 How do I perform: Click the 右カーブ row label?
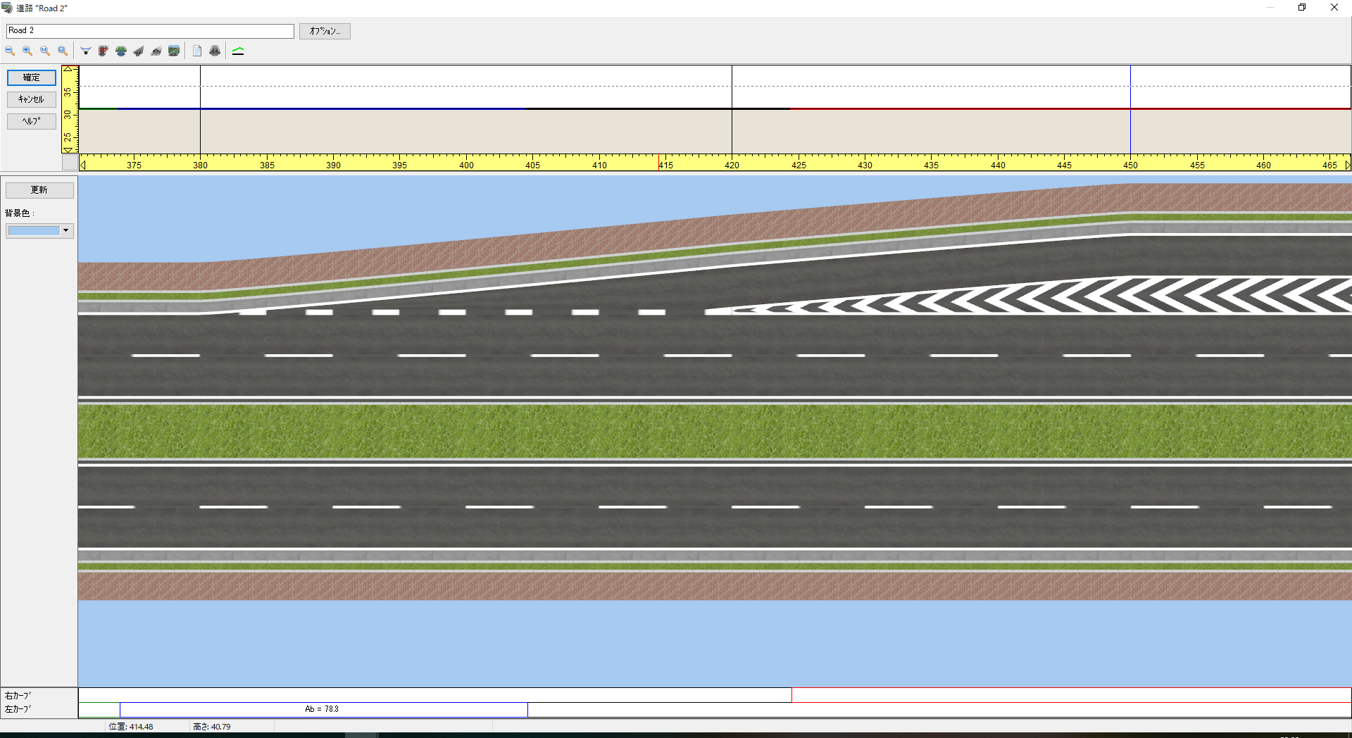click(x=18, y=695)
